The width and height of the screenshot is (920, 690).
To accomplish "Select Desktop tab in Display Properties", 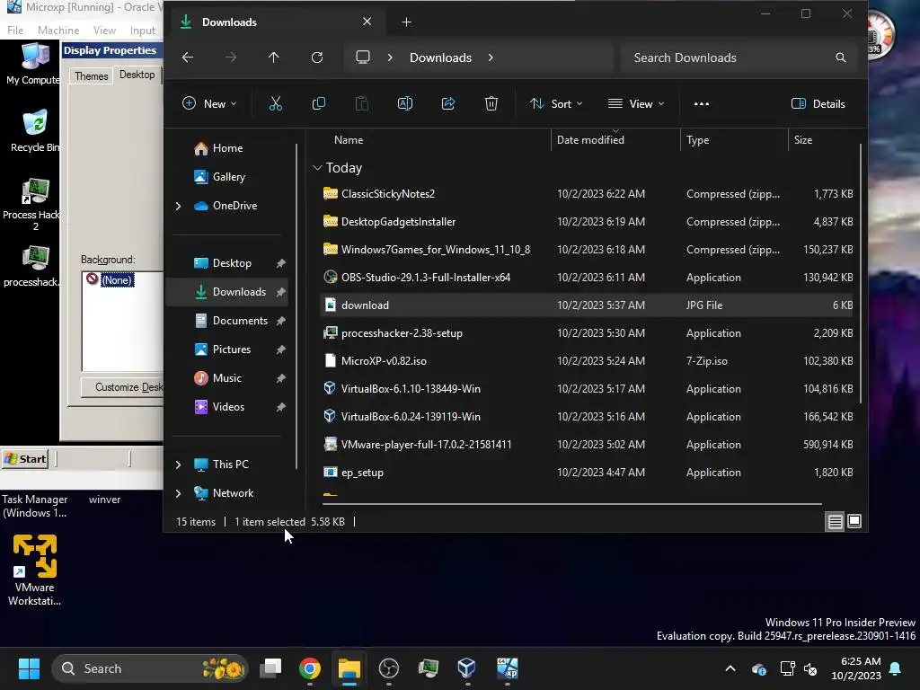I will point(137,75).
